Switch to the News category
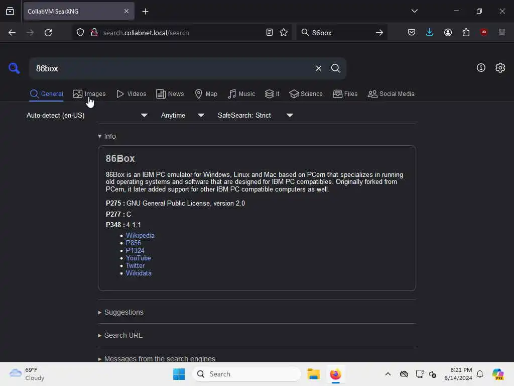The width and height of the screenshot is (514, 386). tap(170, 94)
